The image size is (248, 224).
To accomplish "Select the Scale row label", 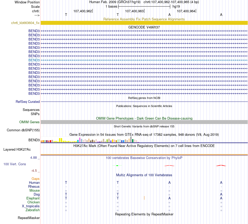I will tap(35, 7).
